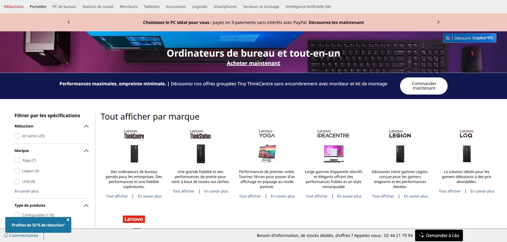Open the Accessoires menu
The width and height of the screenshot is (507, 242).
tap(176, 7)
